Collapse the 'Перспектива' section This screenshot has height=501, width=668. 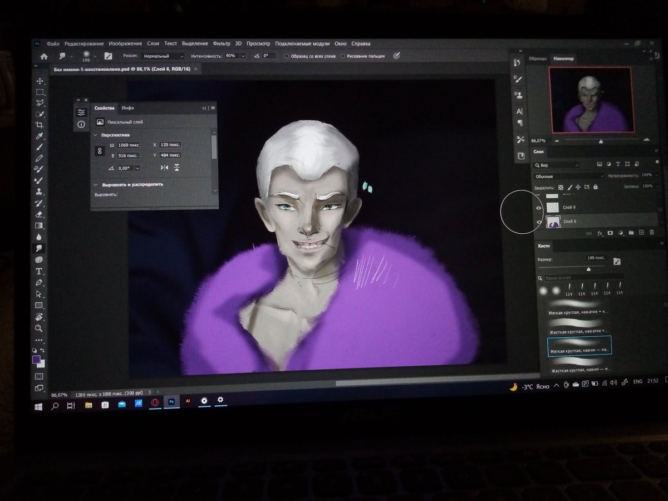click(96, 135)
